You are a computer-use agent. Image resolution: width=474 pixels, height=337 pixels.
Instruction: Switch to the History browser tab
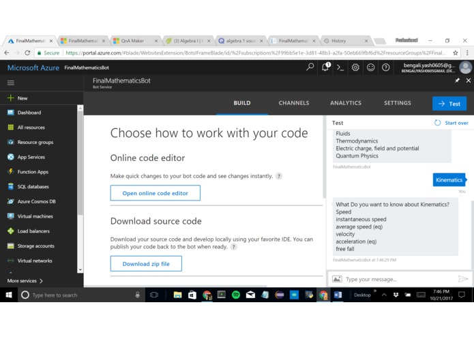(345, 41)
